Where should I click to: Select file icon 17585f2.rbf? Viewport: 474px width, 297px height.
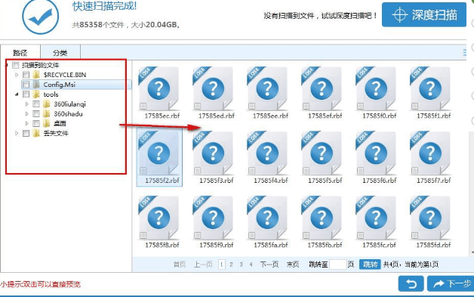click(x=159, y=153)
